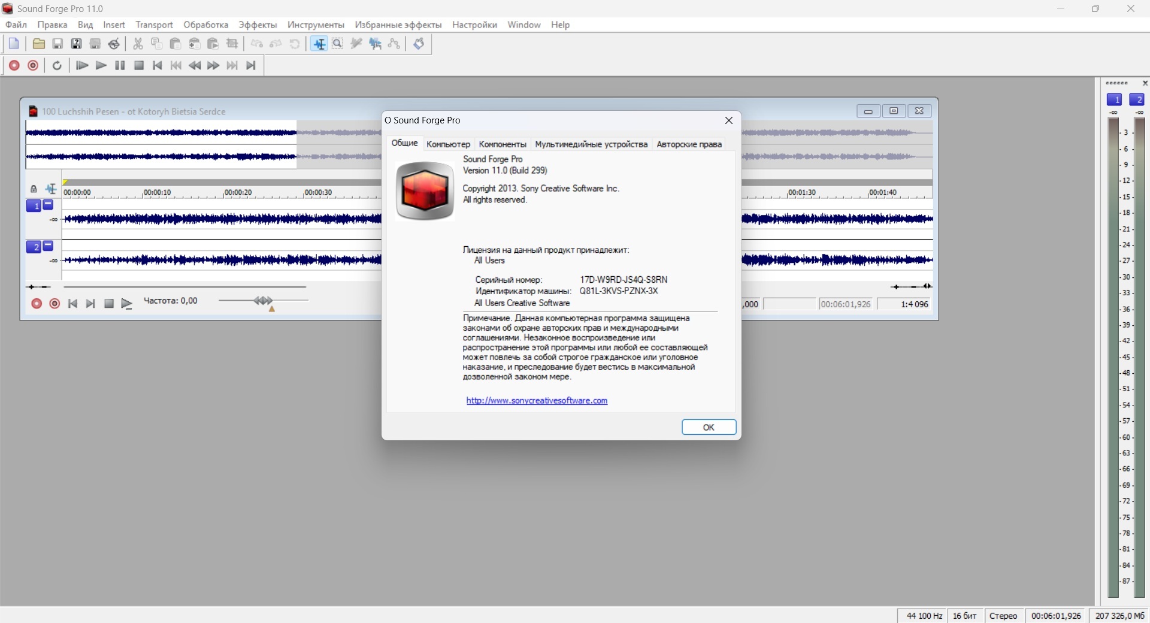Click Record button in transport toolbar
1150x623 pixels.
tap(14, 66)
